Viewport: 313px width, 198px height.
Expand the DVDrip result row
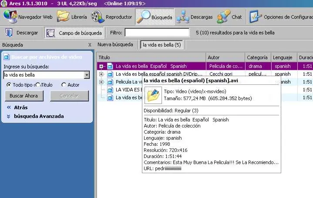(101, 74)
